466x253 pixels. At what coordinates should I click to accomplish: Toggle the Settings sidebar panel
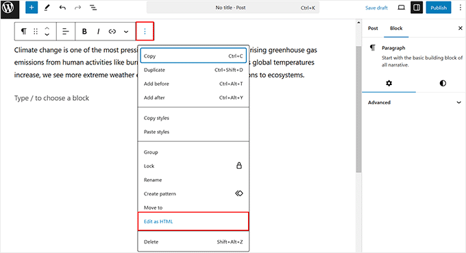[x=417, y=8]
